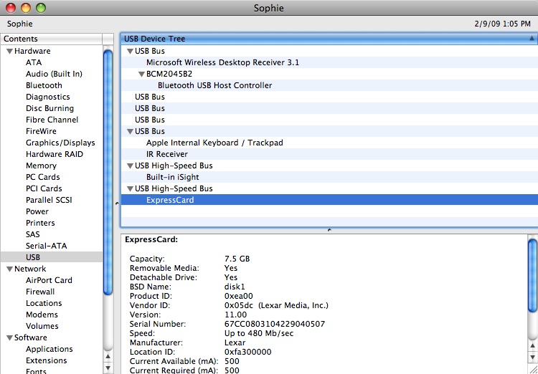
Task: Click the green zoom window button
Action: coord(41,8)
